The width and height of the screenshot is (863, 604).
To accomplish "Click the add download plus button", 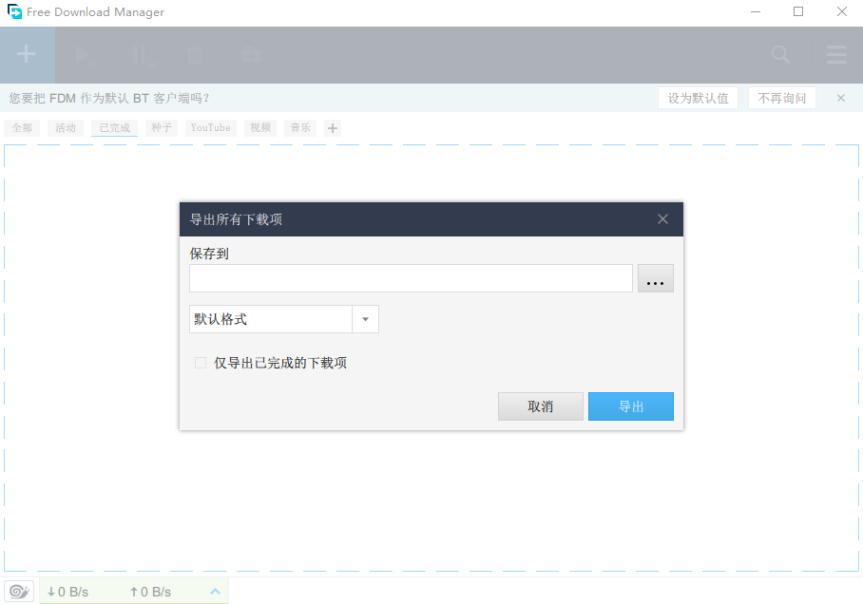I will click(27, 54).
